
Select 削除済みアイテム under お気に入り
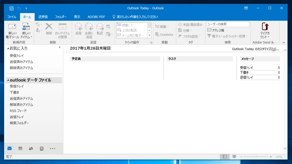(21, 68)
